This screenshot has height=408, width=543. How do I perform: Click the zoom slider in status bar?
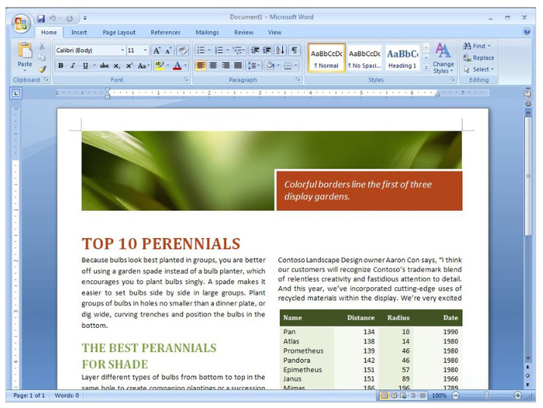[x=486, y=395]
